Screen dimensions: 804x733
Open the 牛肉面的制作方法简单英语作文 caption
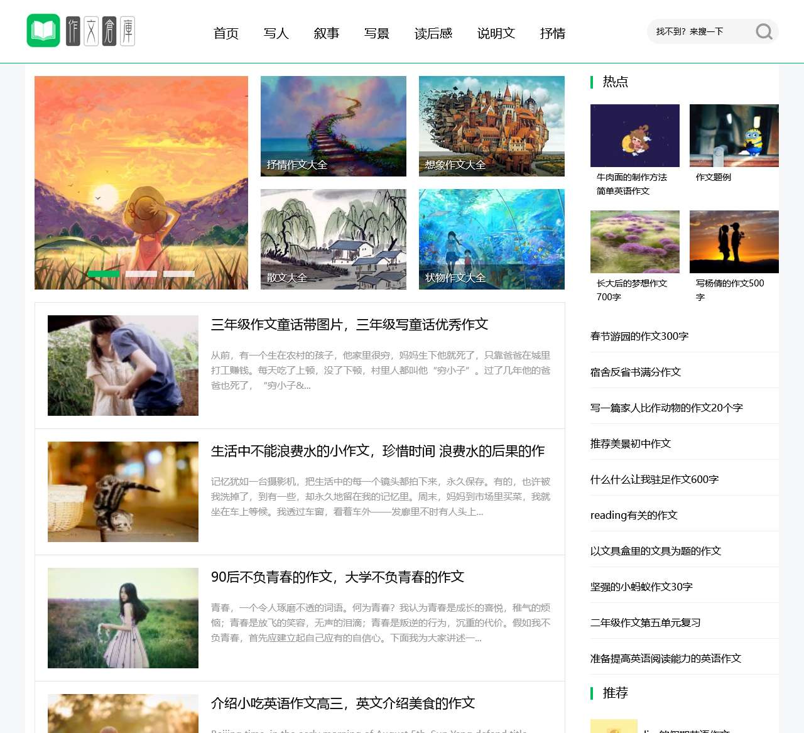[632, 184]
